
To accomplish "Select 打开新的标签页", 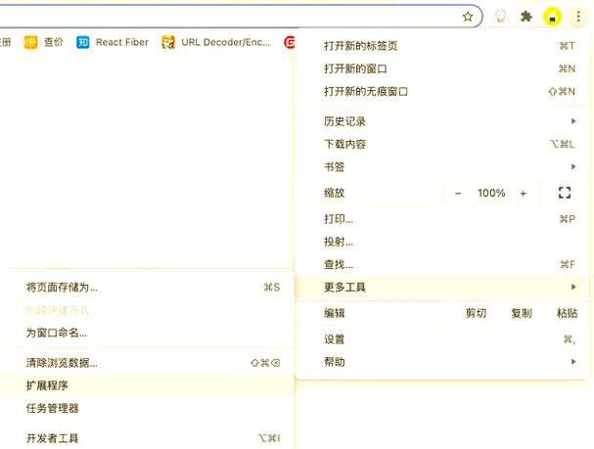I will pos(442,46).
